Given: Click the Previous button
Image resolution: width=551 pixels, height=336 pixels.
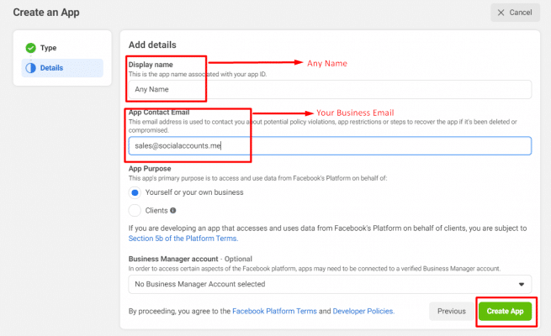Looking at the screenshot, I should pyautogui.click(x=451, y=311).
